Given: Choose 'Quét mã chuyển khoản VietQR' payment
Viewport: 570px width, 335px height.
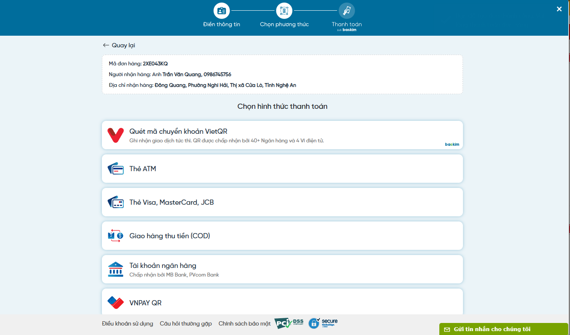Looking at the screenshot, I should click(x=178, y=132).
